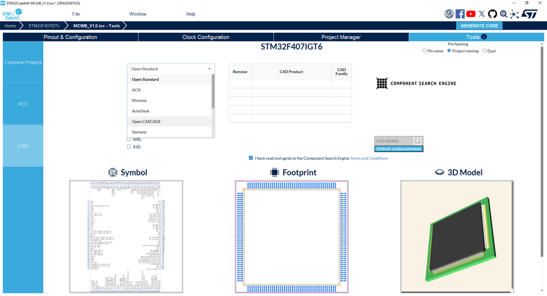
Task: Switch to Clock Configuration tab
Action: click(206, 37)
